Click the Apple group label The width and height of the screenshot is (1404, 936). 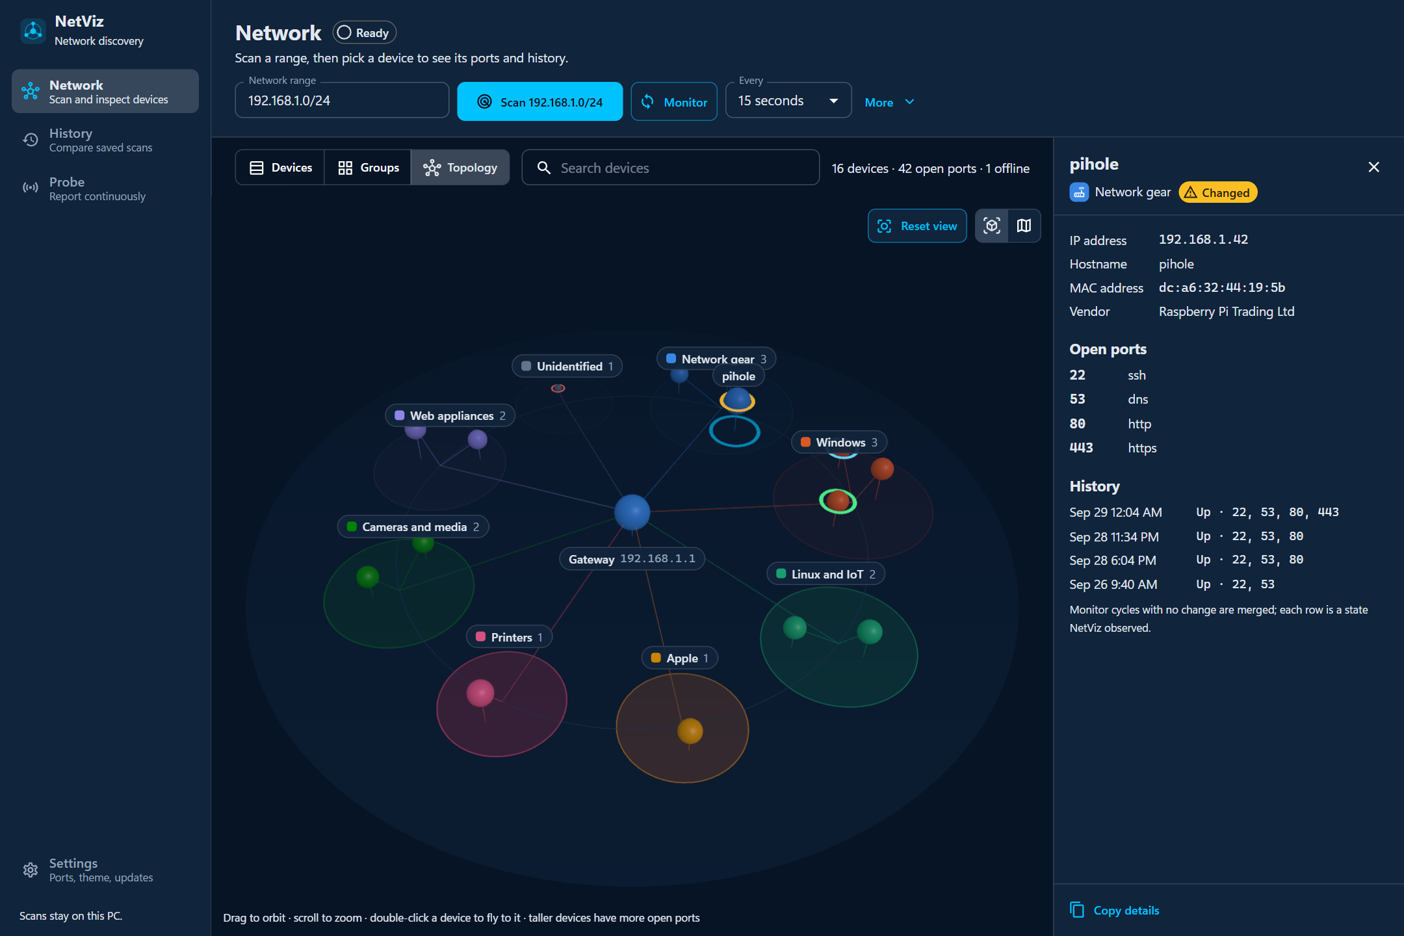[680, 658]
